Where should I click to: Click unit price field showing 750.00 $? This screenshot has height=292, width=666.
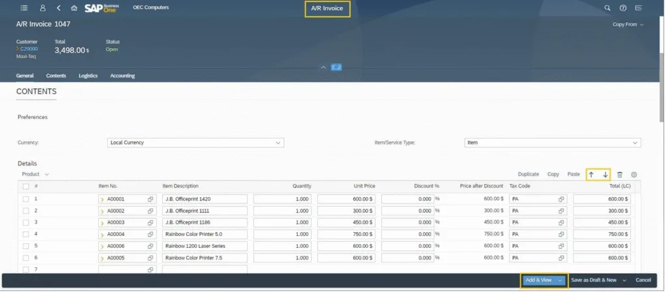tap(346, 234)
